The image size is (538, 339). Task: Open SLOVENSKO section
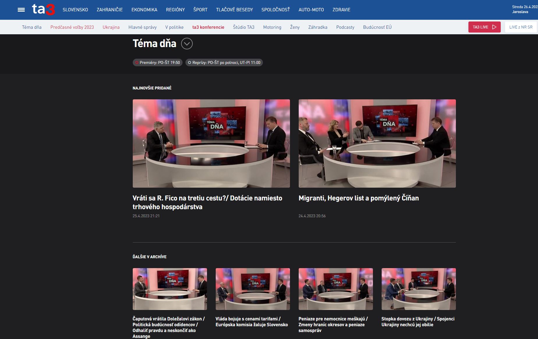tap(75, 10)
